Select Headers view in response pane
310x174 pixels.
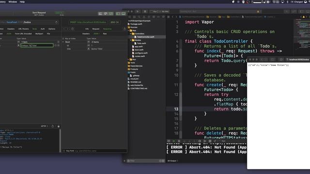(86, 34)
